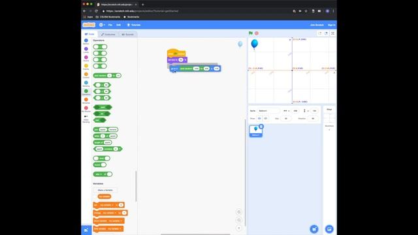The image size is (418, 235).
Task: Open the Edit menu
Action: [x=119, y=25]
